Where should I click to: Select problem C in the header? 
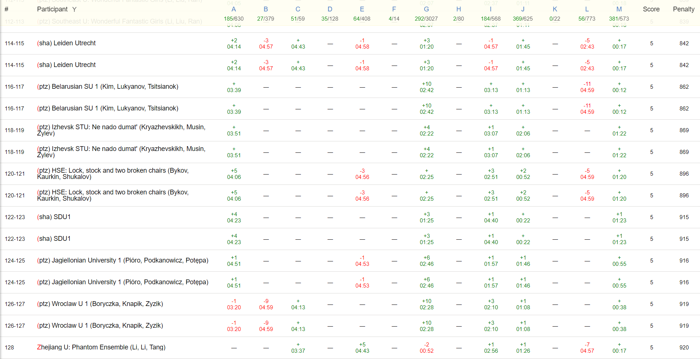[298, 10]
